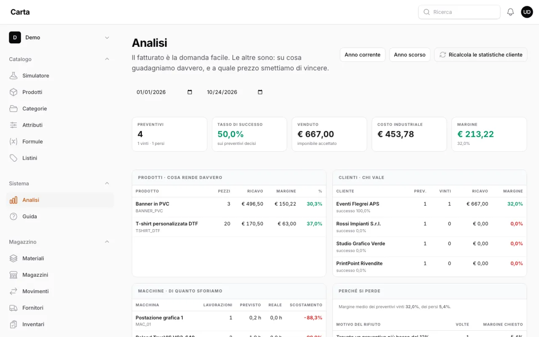Go to Simulatore in the sidebar
Image resolution: width=539 pixels, height=337 pixels.
click(59, 76)
